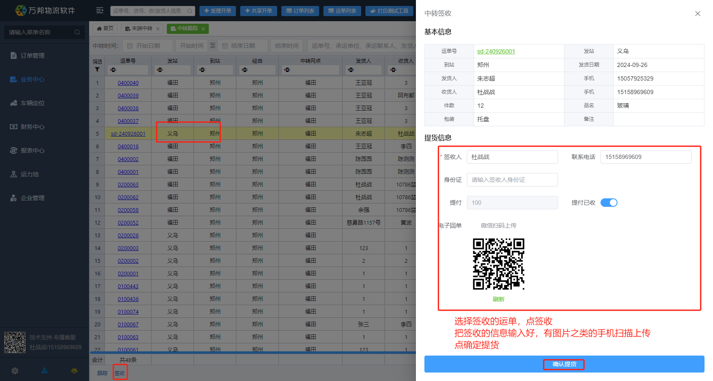Open 财务中心 in the sidebar
Image resolution: width=713 pixels, height=381 pixels.
(x=33, y=127)
